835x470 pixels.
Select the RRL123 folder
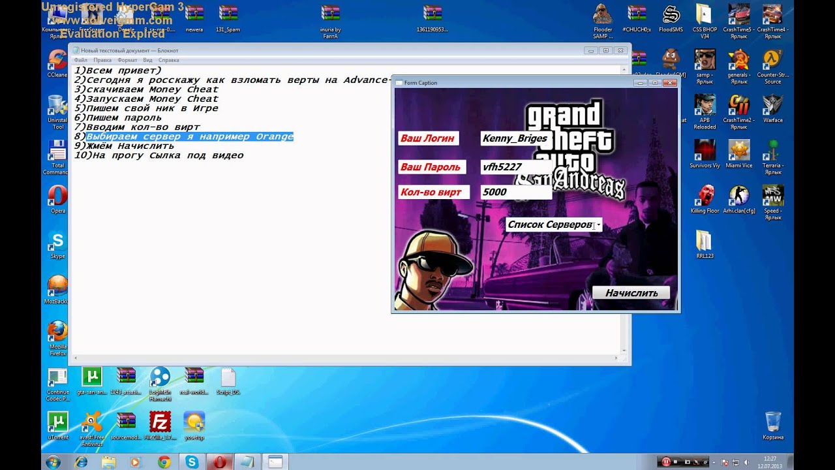[x=705, y=245]
